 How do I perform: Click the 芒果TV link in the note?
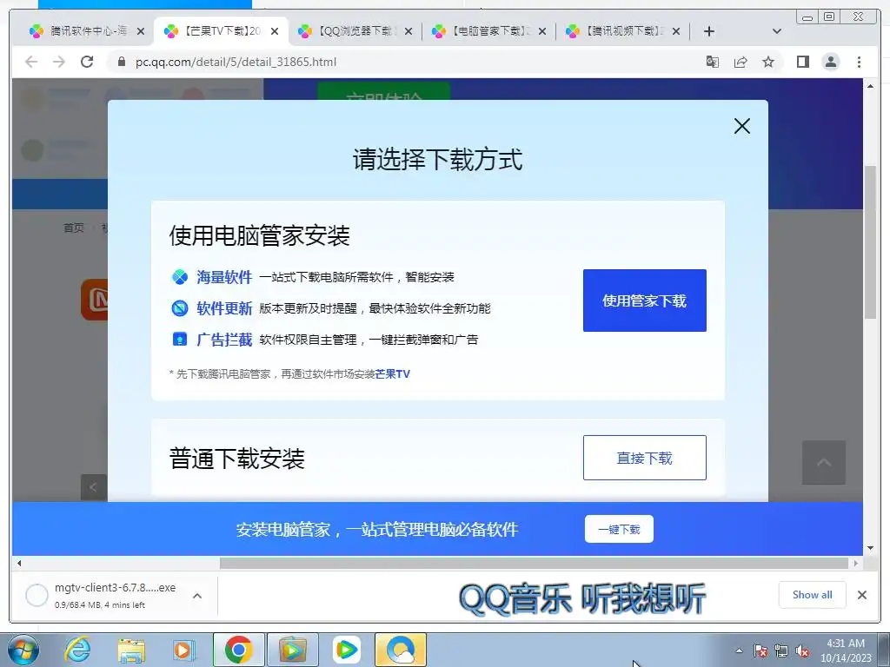click(392, 373)
